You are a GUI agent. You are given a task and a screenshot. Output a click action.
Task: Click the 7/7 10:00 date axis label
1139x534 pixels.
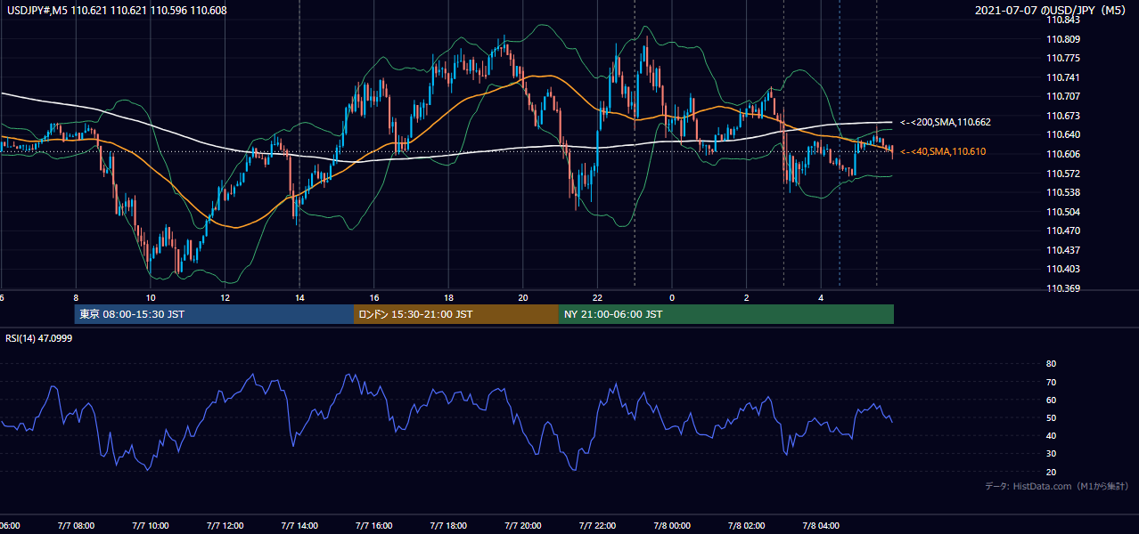click(151, 526)
